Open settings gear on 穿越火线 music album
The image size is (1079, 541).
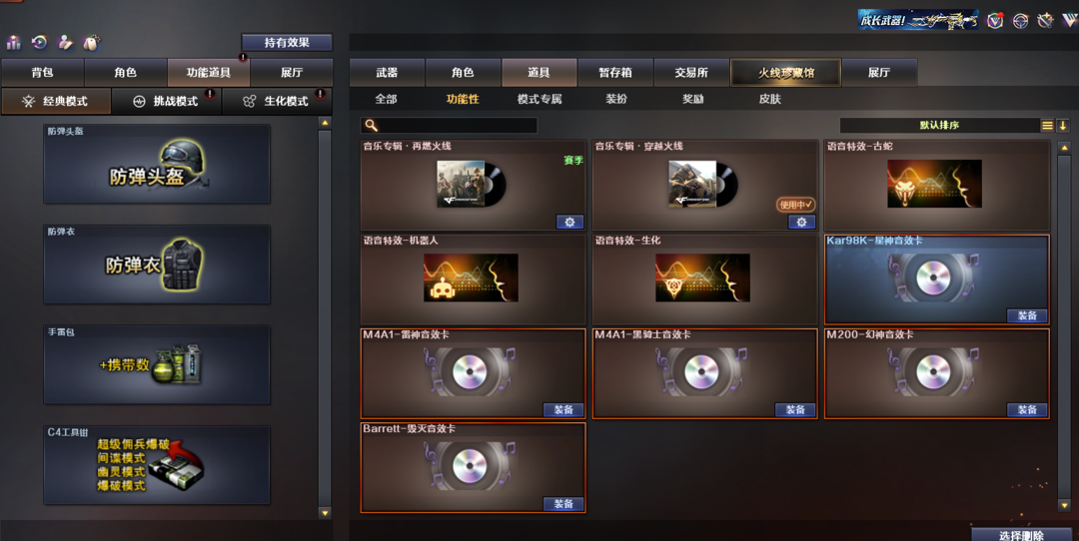[801, 222]
